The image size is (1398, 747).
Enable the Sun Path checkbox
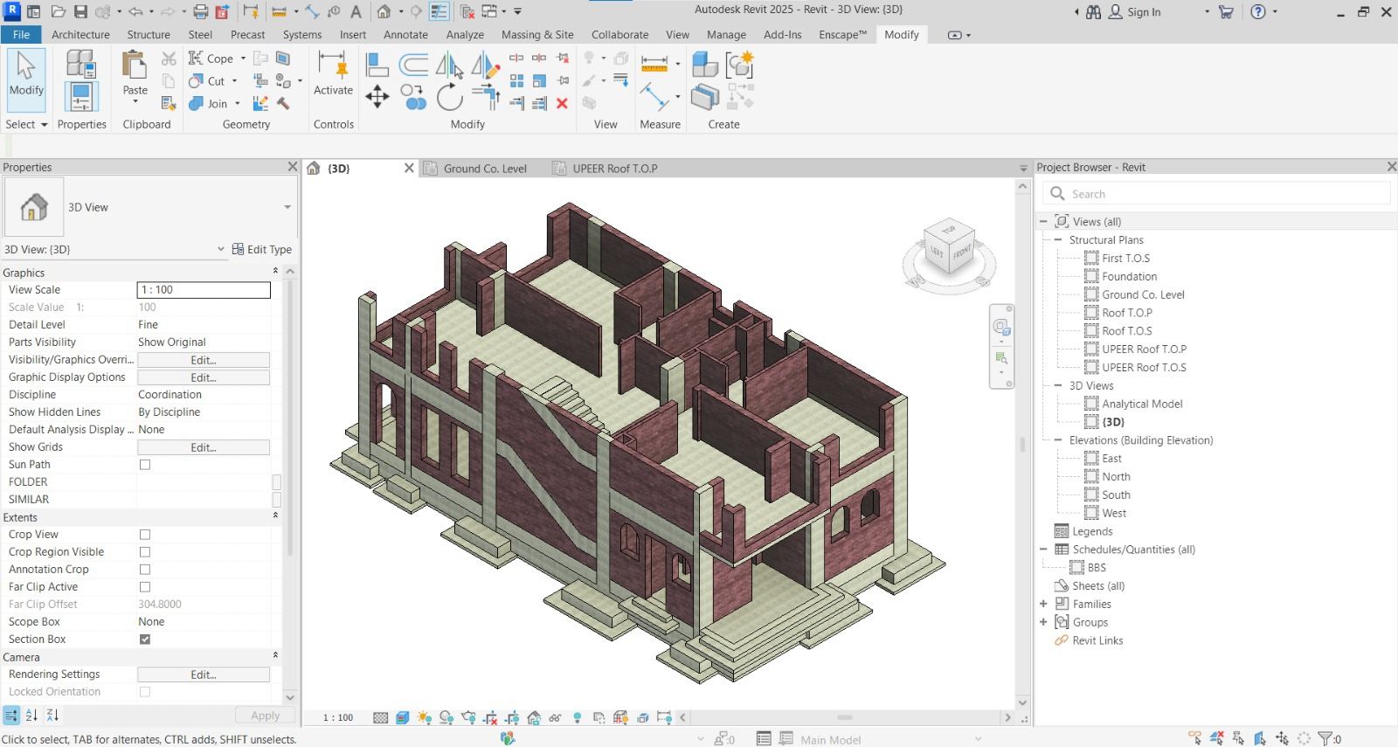(x=145, y=465)
